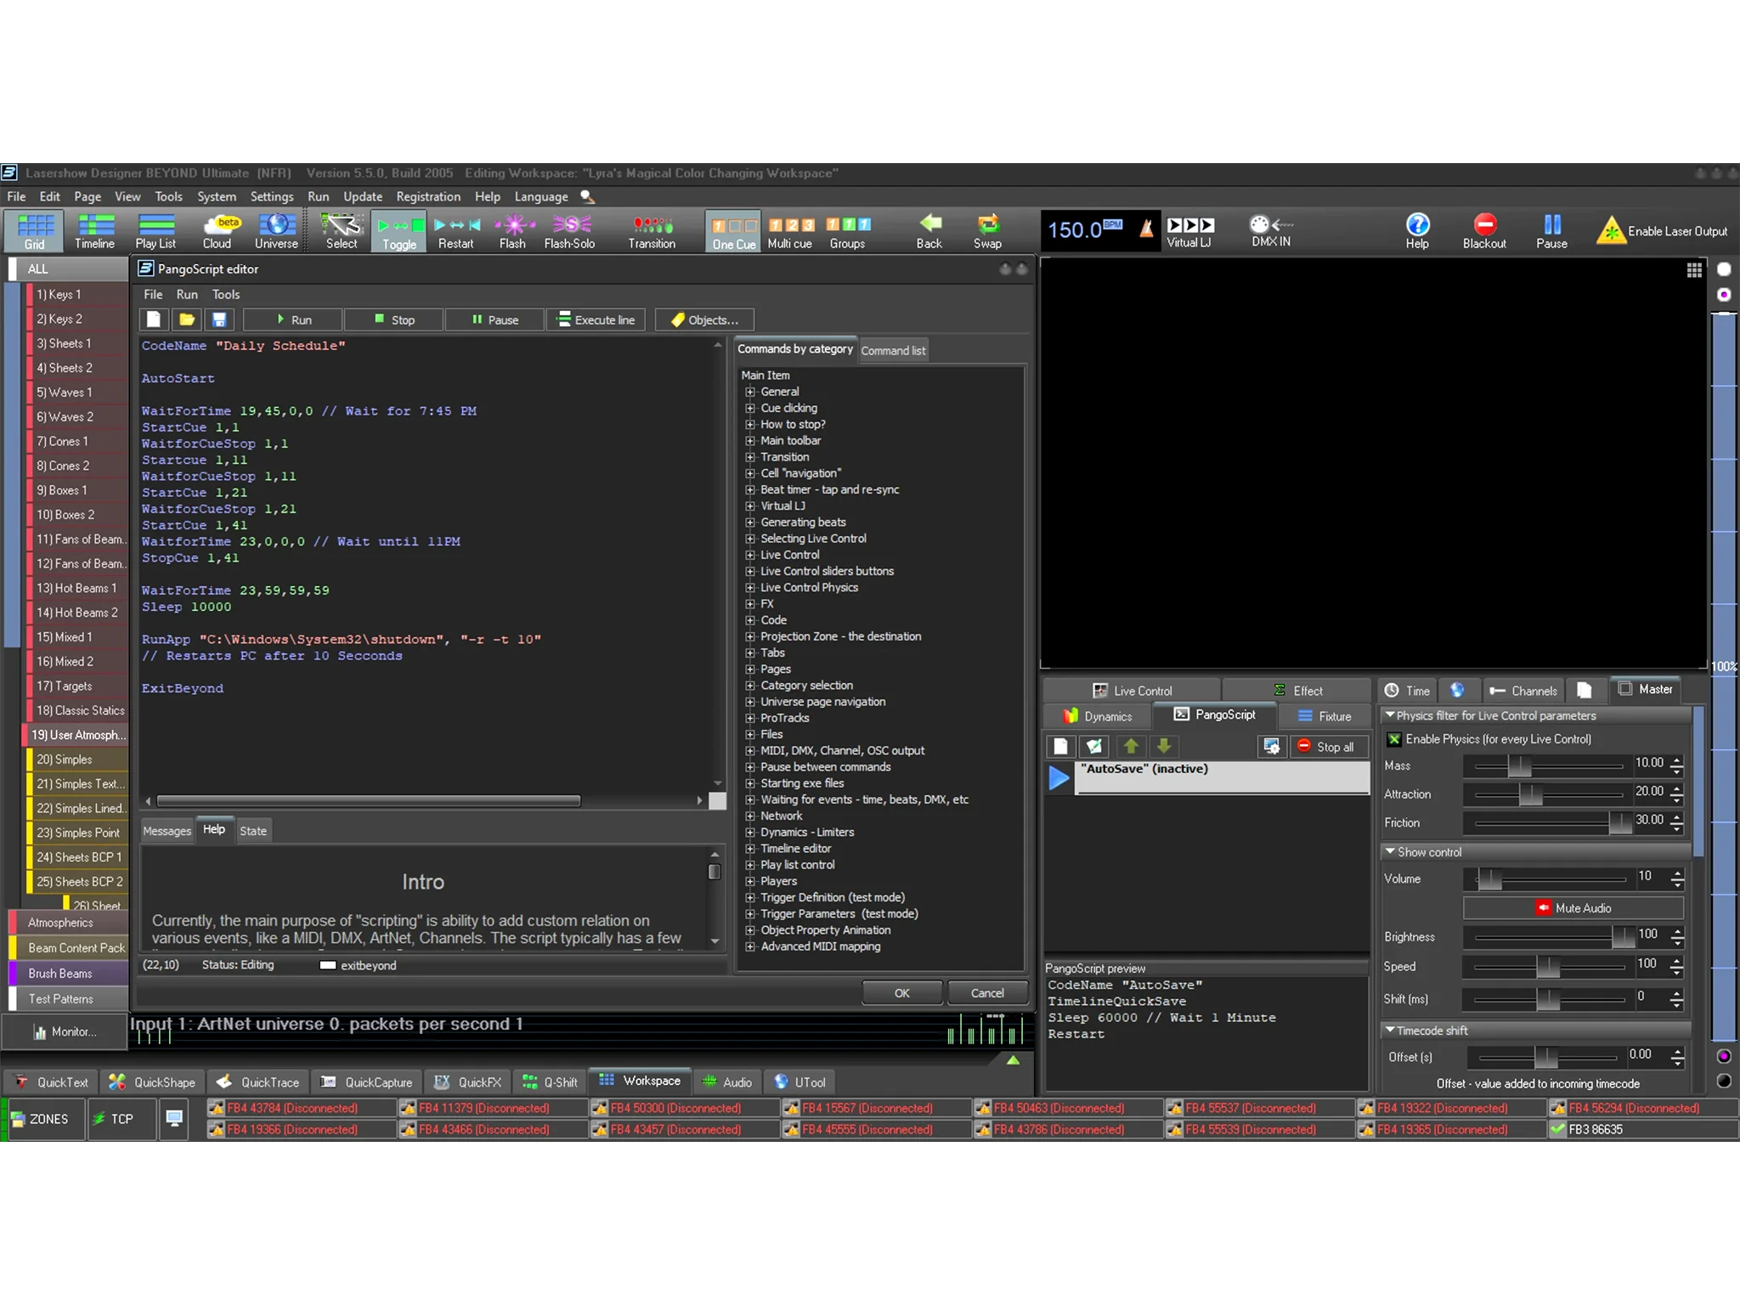Click the metronome beat tap icon
Screen dimensions: 1740x1305
(1146, 228)
